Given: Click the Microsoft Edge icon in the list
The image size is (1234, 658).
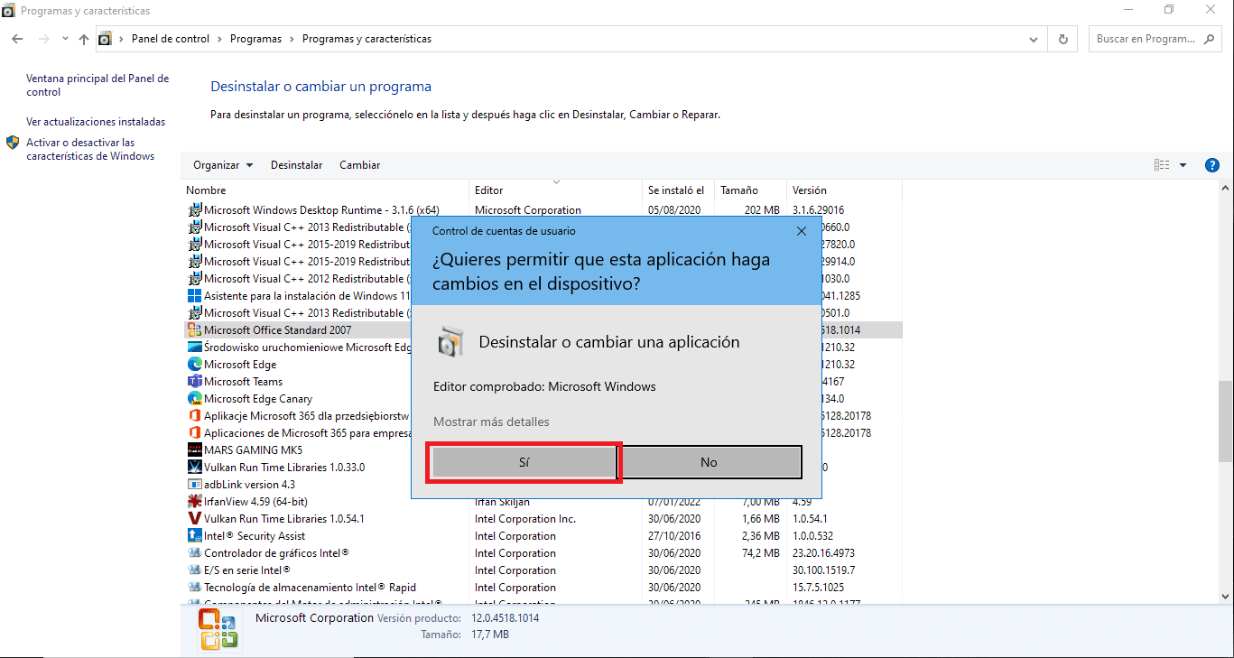Looking at the screenshot, I should point(194,365).
